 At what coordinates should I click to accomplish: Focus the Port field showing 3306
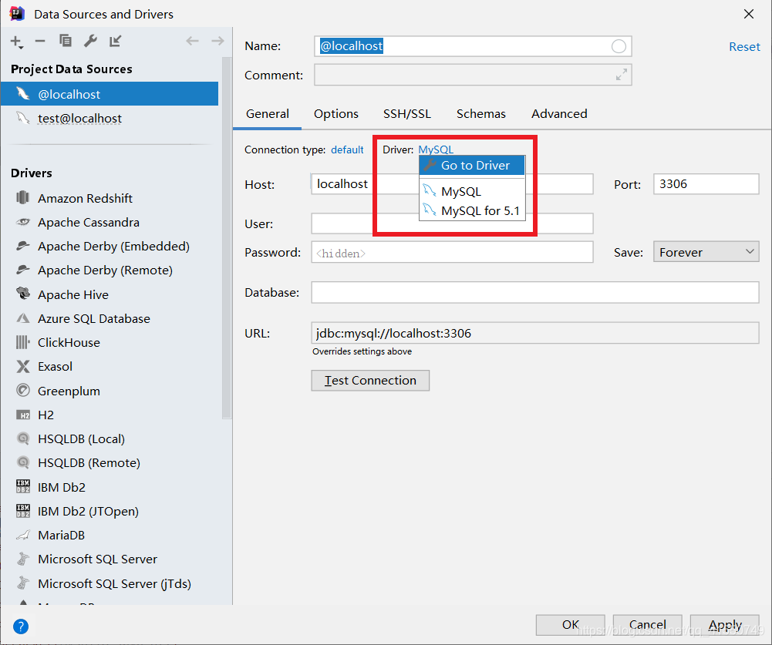click(x=706, y=184)
